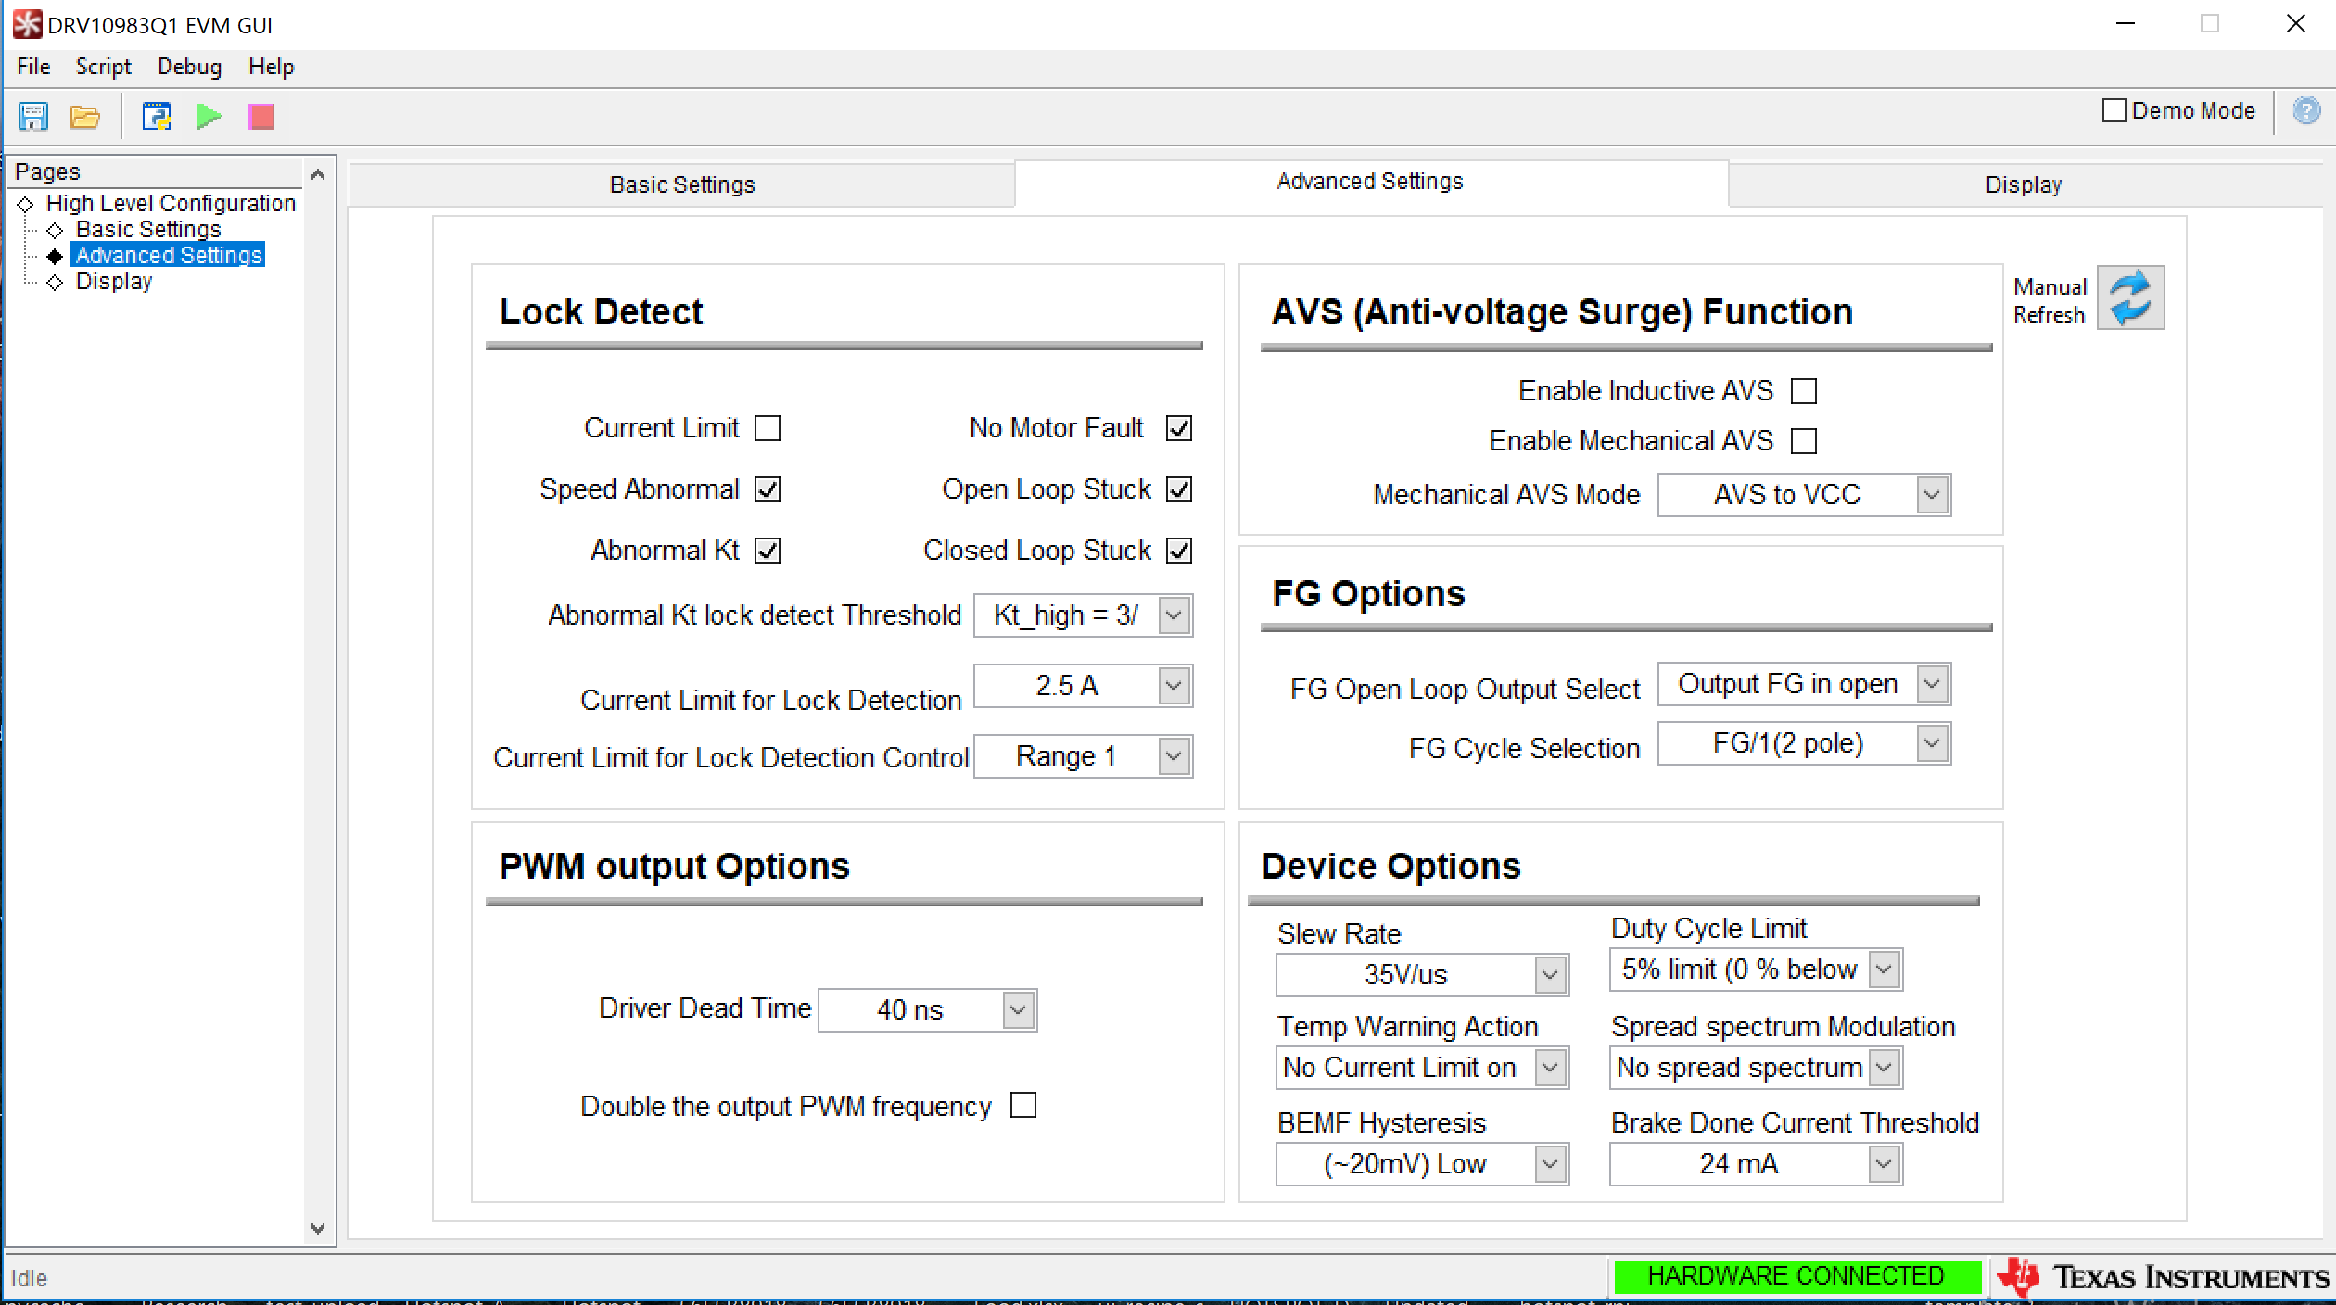
Task: Open Spread spectrum Modulation dropdown
Action: pyautogui.click(x=1756, y=1068)
